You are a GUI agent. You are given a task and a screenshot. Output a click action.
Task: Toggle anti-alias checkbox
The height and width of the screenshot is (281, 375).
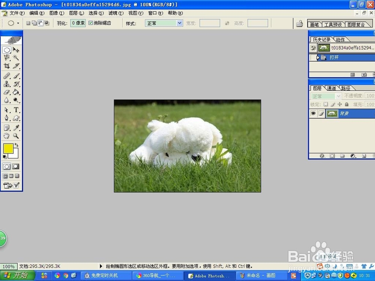click(91, 23)
